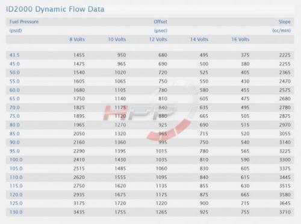The height and width of the screenshot is (224, 301).
Task: Select the Fuel Pressure column header
Action: pos(24,22)
